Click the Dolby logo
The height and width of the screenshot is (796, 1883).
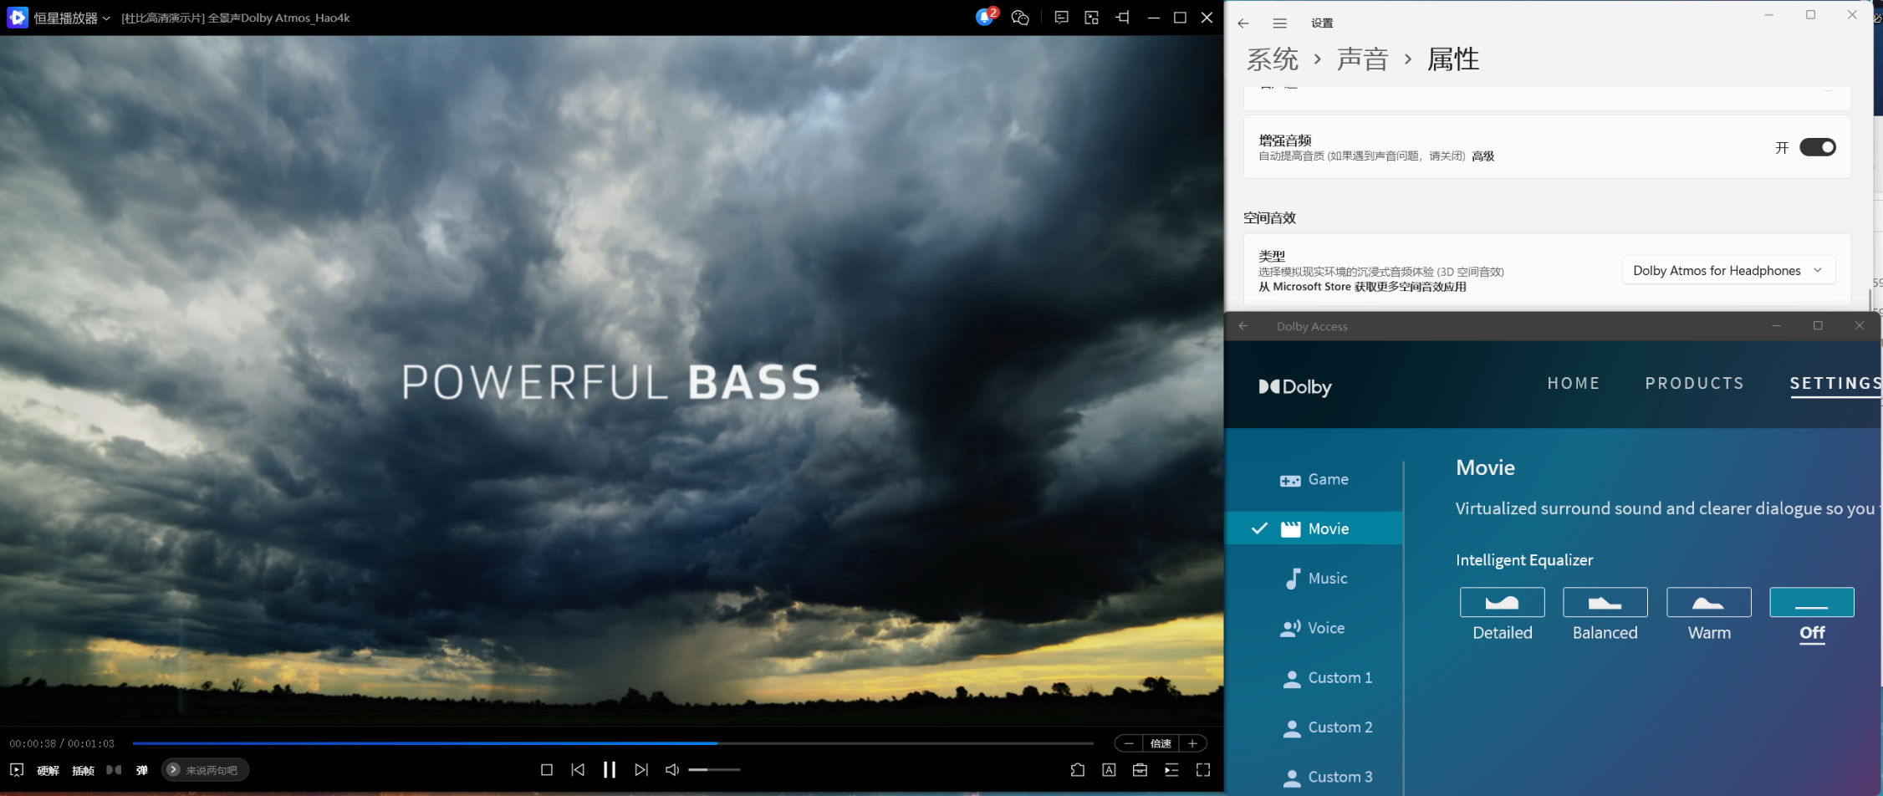pyautogui.click(x=1295, y=386)
